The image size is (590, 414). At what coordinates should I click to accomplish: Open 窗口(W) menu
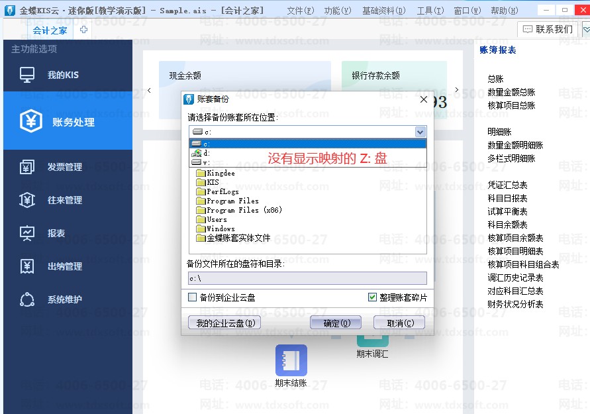point(467,11)
